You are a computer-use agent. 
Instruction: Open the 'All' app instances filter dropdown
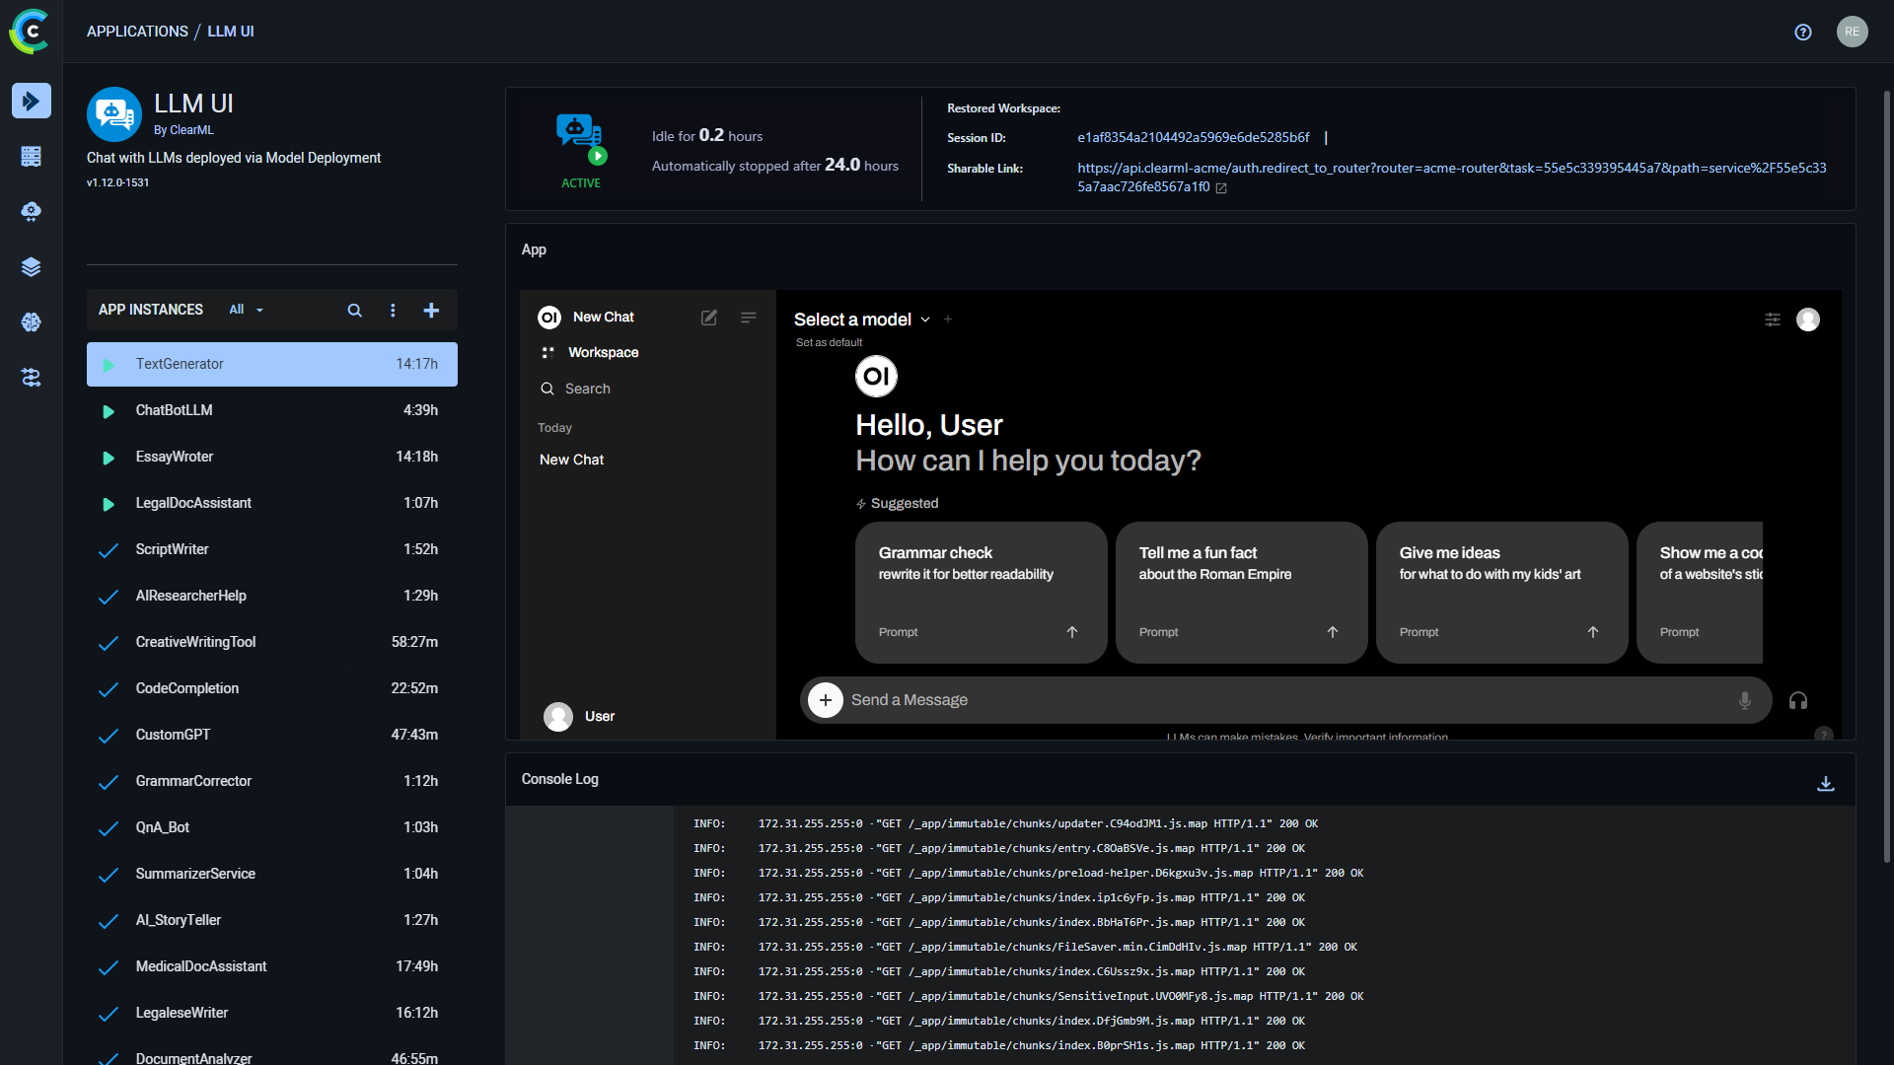click(x=245, y=310)
